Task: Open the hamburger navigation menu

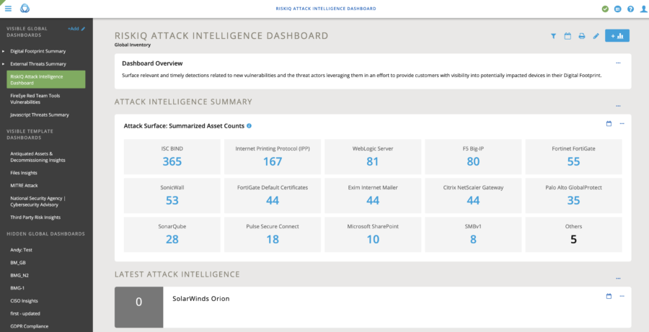Action: pyautogui.click(x=8, y=8)
